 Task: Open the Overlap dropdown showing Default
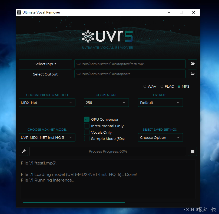160,103
